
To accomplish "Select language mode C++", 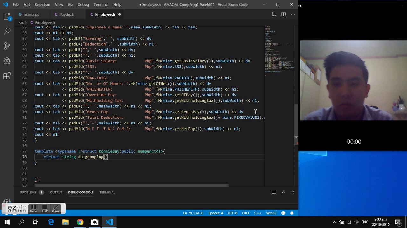I will [258, 213].
